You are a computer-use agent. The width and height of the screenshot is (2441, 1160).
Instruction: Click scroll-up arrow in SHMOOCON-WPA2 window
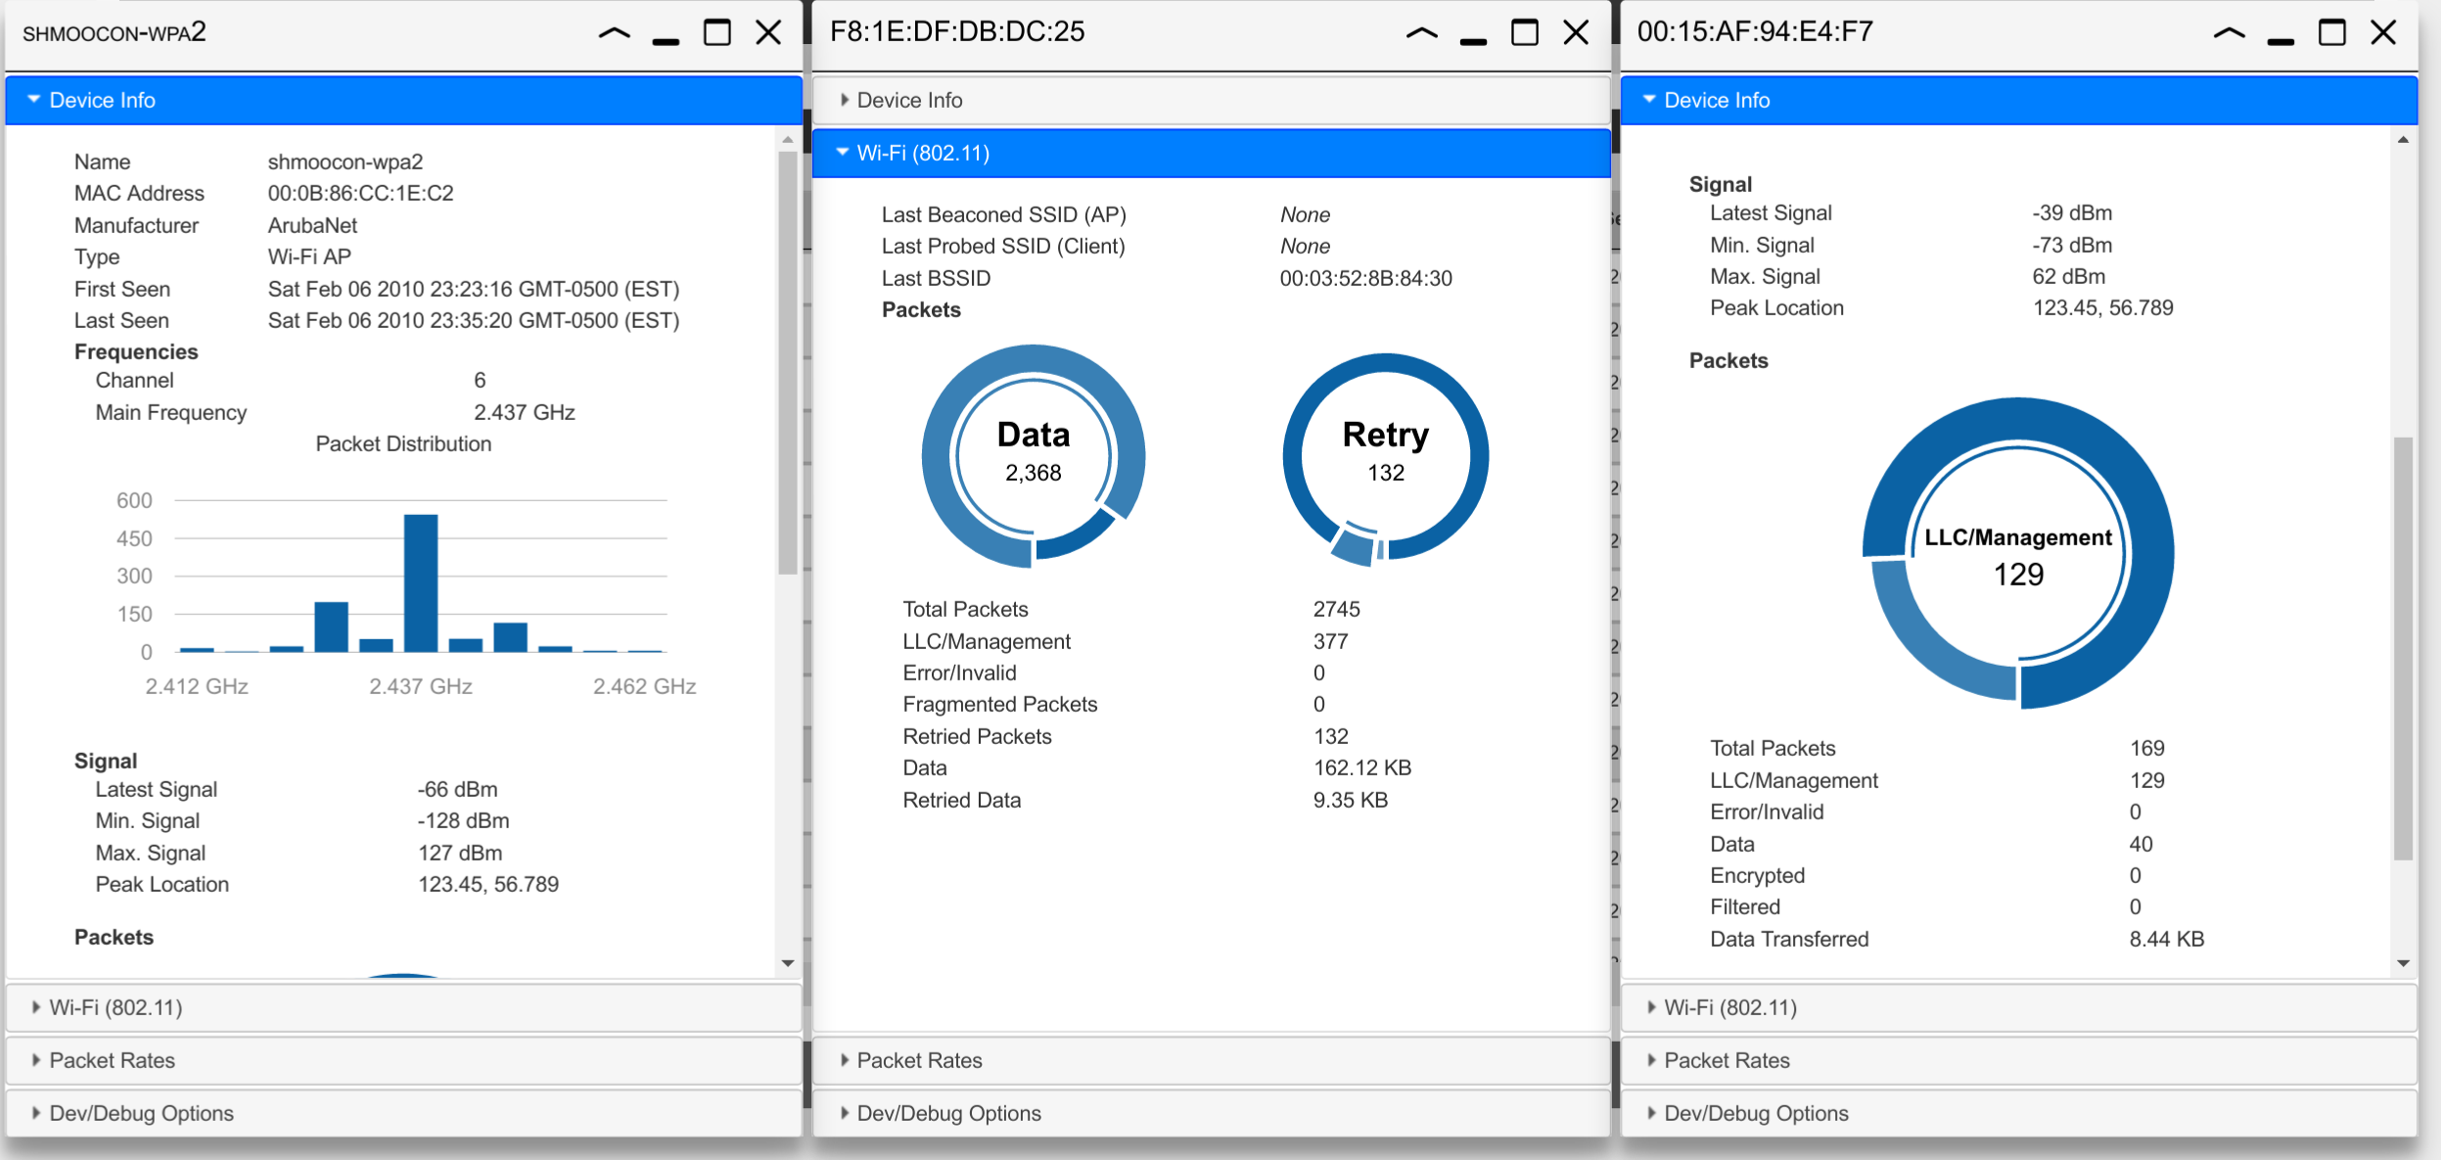788,140
